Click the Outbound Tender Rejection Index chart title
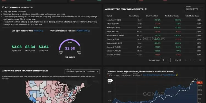Viewport: 206px width, 103px height. click(x=140, y=71)
